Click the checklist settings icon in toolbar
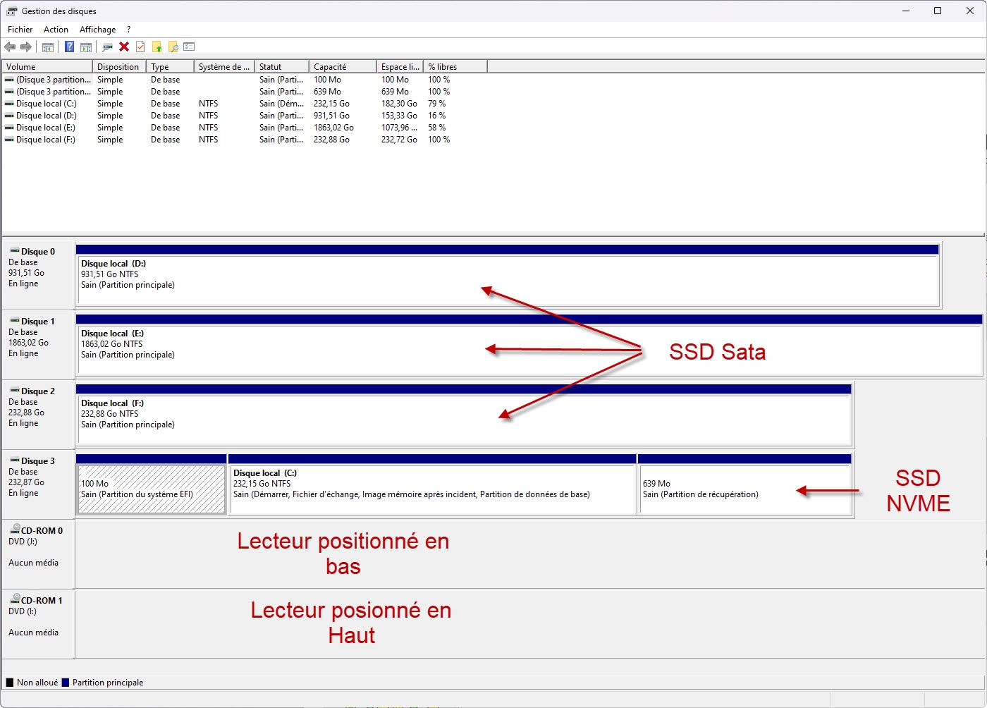The image size is (987, 708). [189, 47]
